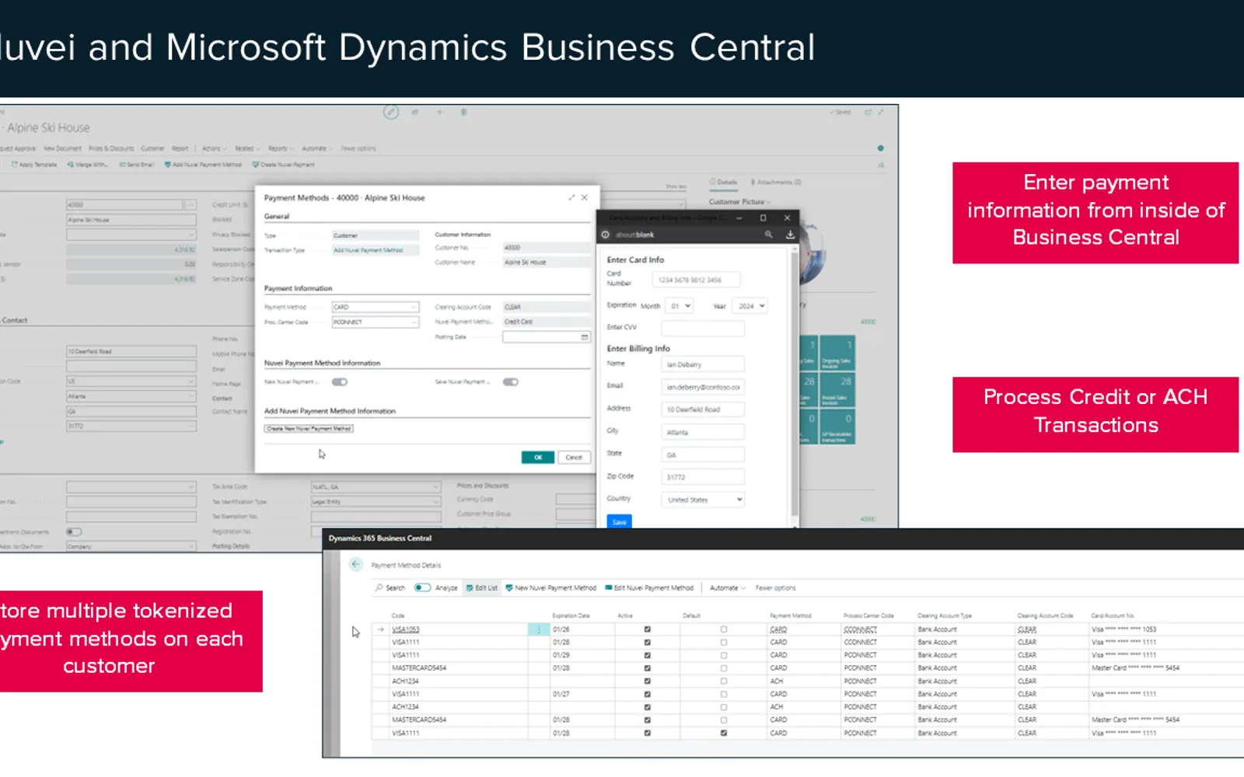Click the plus new-record icon on the customer card
This screenshot has width=1244, height=777.
(x=439, y=112)
